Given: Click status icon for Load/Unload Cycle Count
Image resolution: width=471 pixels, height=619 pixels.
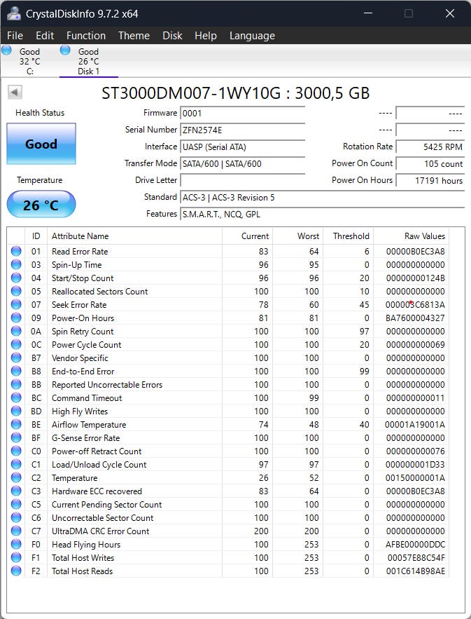Looking at the screenshot, I should [16, 464].
